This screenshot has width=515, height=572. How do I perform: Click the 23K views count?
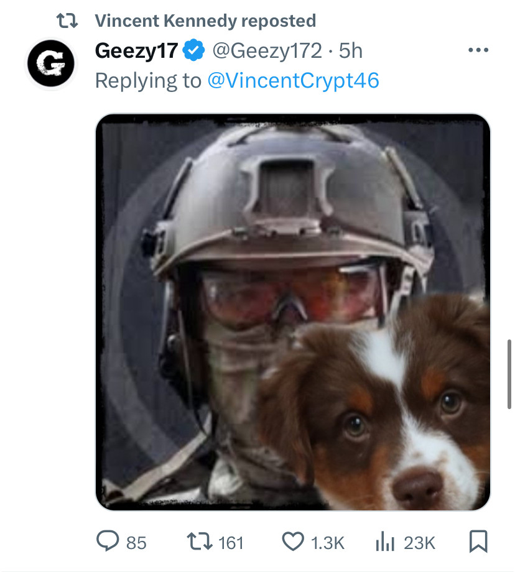click(419, 543)
